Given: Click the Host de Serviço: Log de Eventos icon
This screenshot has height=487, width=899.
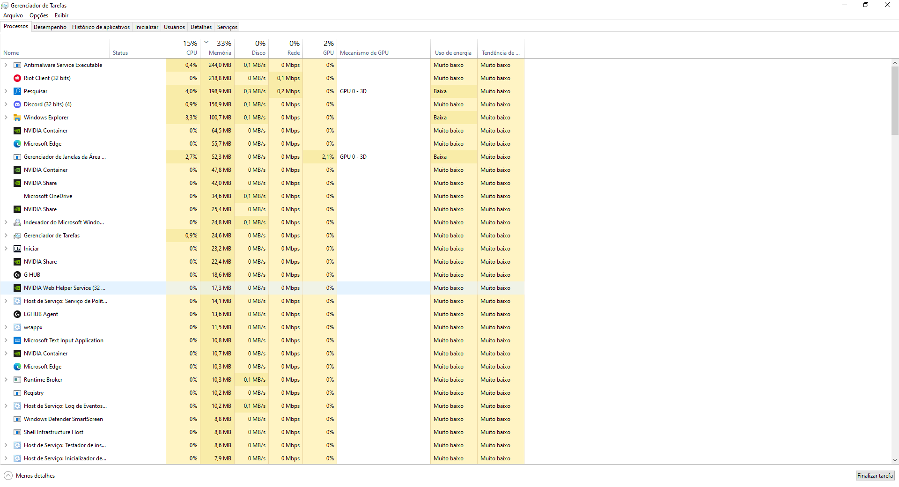Looking at the screenshot, I should [17, 406].
